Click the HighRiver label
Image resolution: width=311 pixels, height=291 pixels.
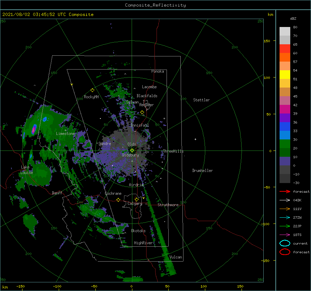[143, 243]
